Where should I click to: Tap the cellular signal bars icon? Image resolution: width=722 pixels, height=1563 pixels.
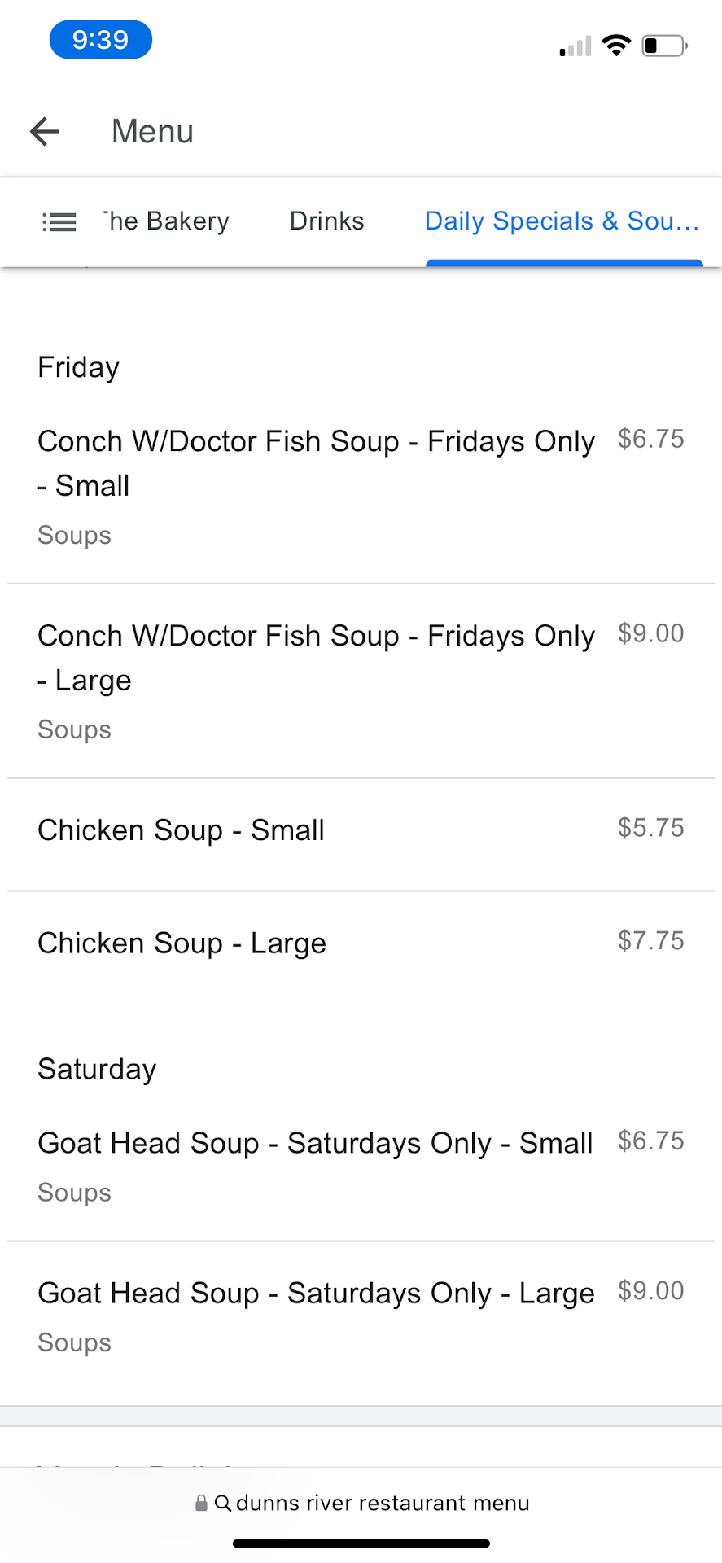click(575, 47)
